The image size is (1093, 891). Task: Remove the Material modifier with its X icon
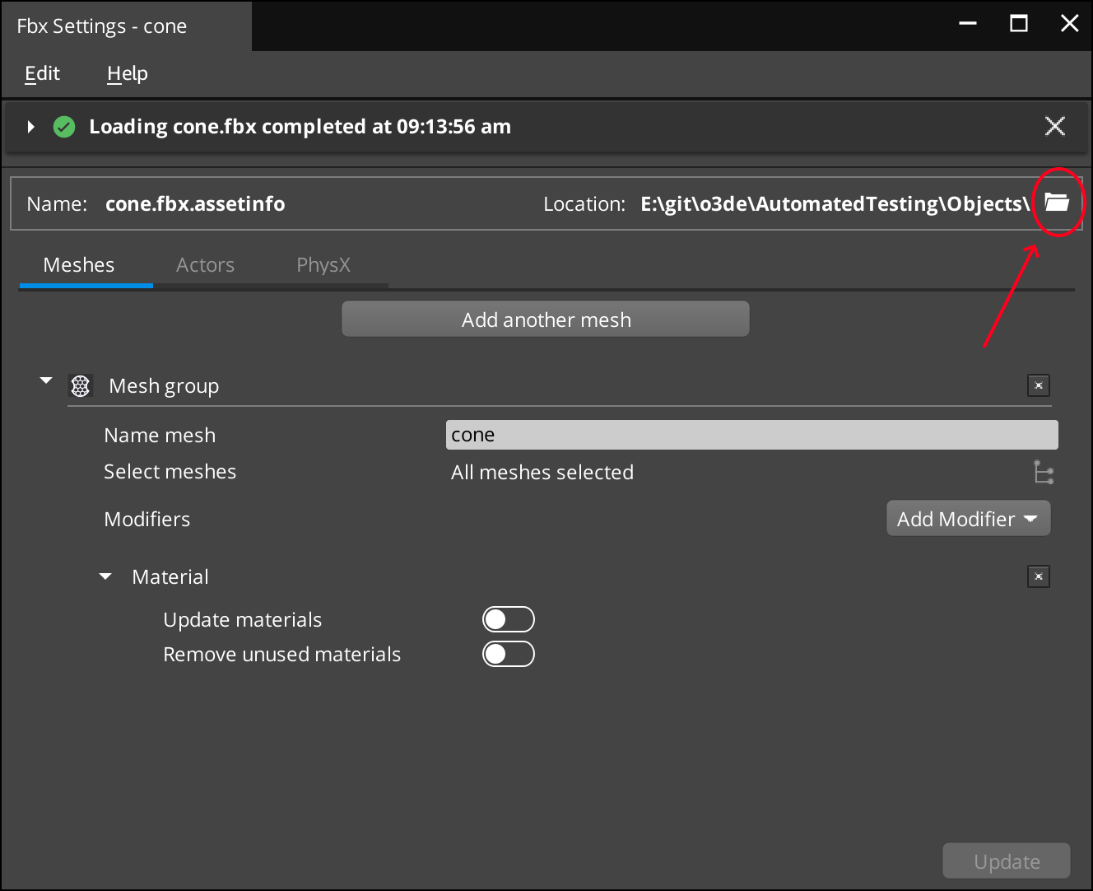click(x=1039, y=576)
